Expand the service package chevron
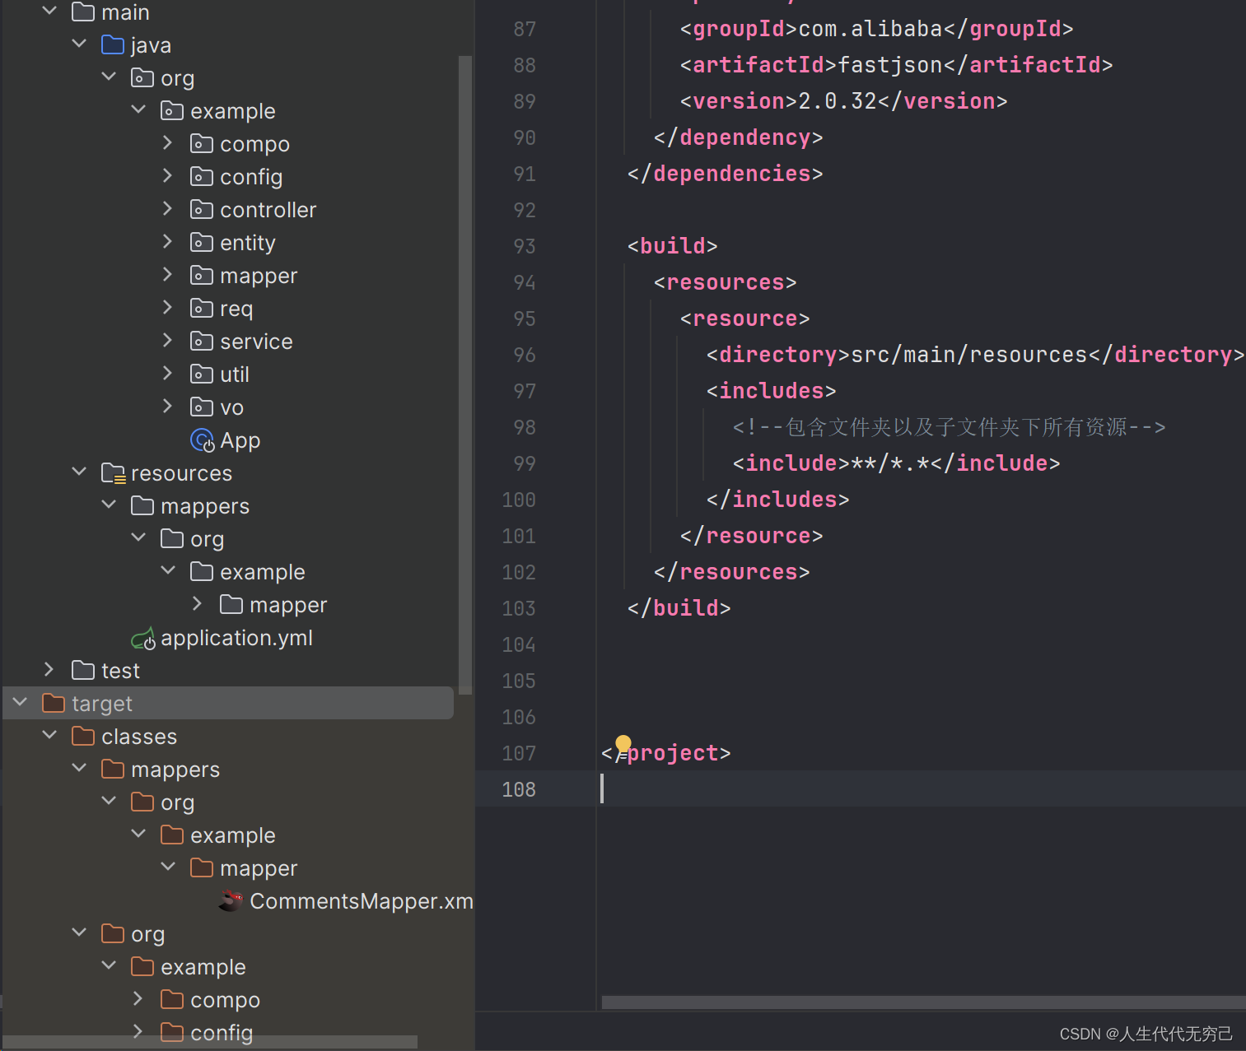The image size is (1246, 1051). [168, 341]
